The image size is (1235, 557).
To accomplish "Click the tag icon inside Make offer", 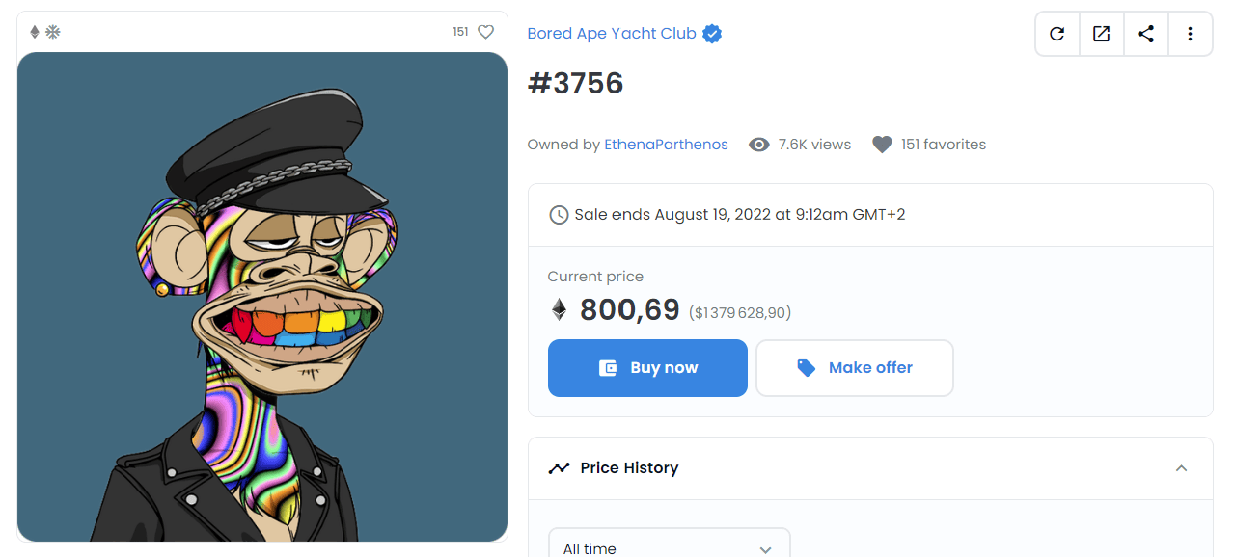I will pyautogui.click(x=807, y=367).
